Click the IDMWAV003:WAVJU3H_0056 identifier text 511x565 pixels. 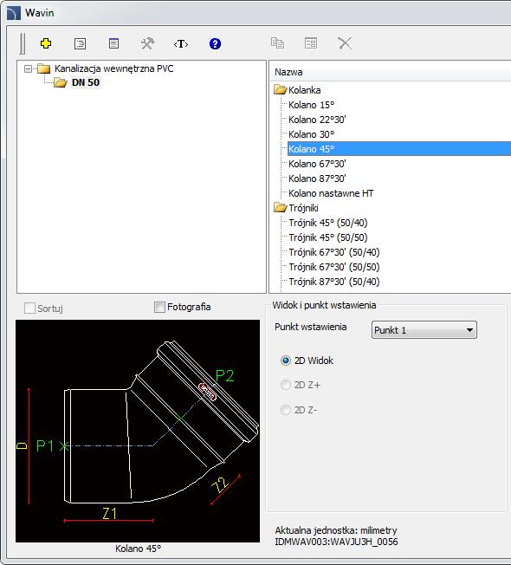pos(336,542)
